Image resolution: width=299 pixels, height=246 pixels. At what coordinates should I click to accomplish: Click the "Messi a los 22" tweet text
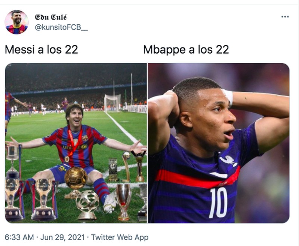(41, 50)
